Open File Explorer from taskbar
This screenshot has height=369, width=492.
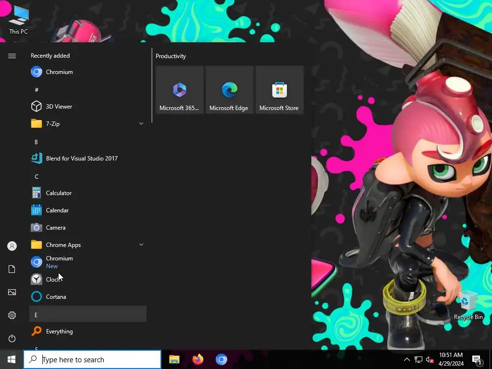(174, 359)
